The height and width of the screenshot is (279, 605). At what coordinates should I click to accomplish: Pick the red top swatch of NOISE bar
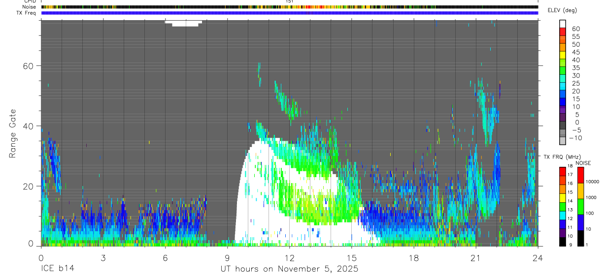tap(581, 175)
